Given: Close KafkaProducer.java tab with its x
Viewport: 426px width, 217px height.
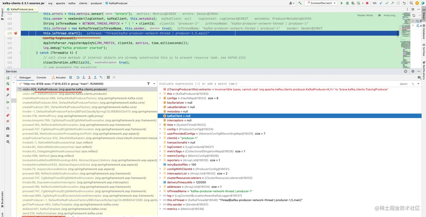Looking at the screenshot, I should tap(36, 9).
